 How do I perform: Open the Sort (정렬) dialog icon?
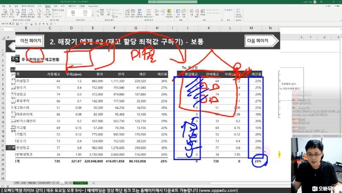102,12
